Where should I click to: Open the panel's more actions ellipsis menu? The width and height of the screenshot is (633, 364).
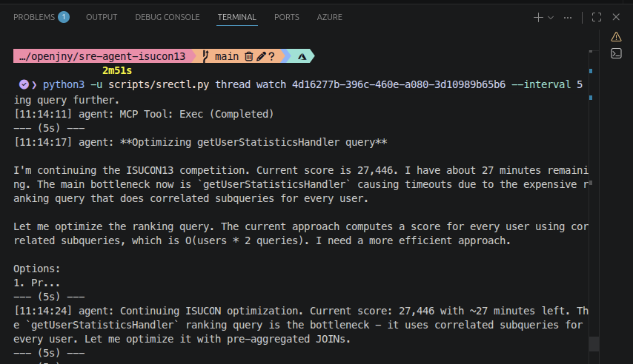568,17
